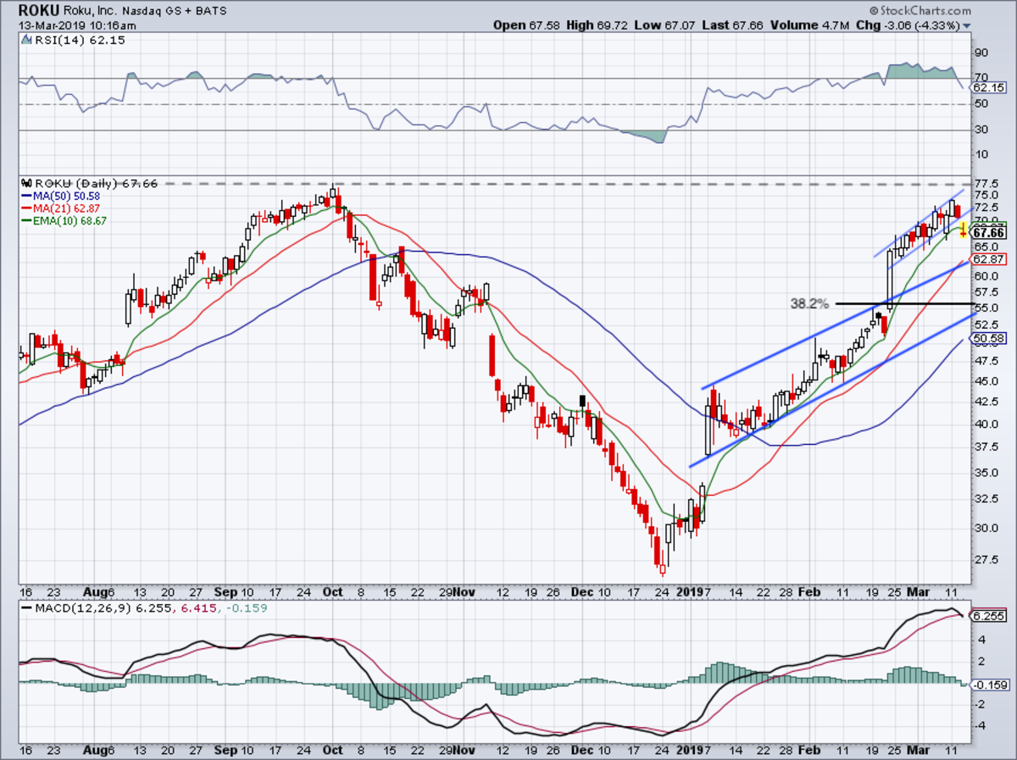Click the candlestick icon beside ROKU (Daily)
This screenshot has height=760, width=1017.
25,183
